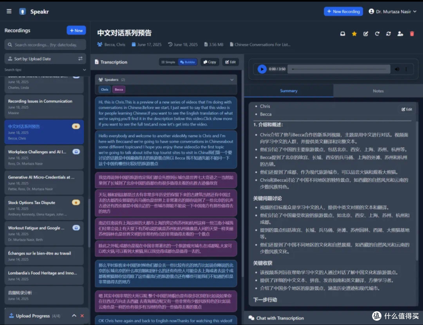
Task: Seek within the audio progress bar
Action: point(339,69)
